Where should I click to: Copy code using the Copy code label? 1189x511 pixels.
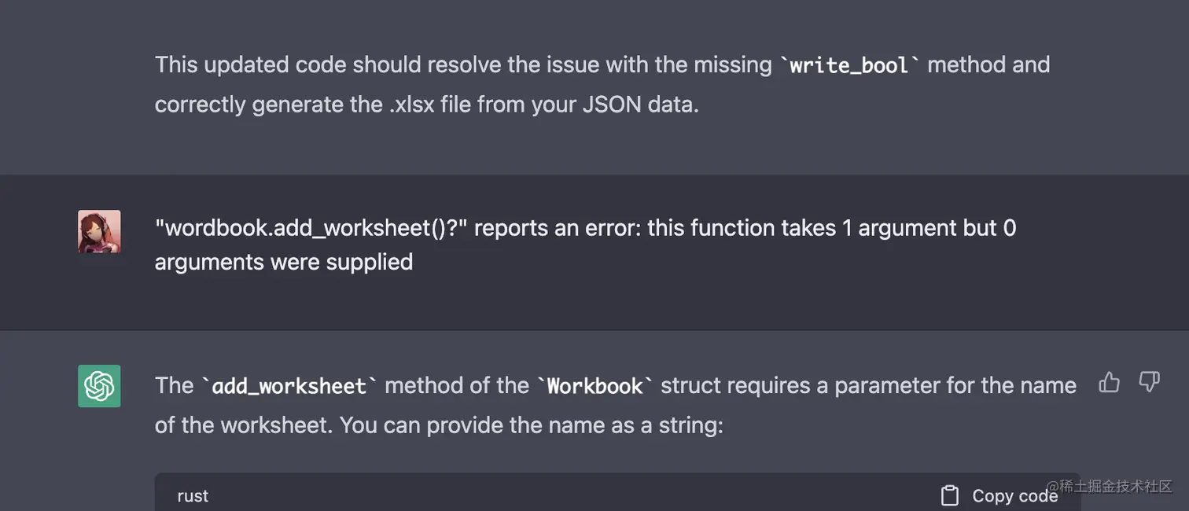[1014, 496]
